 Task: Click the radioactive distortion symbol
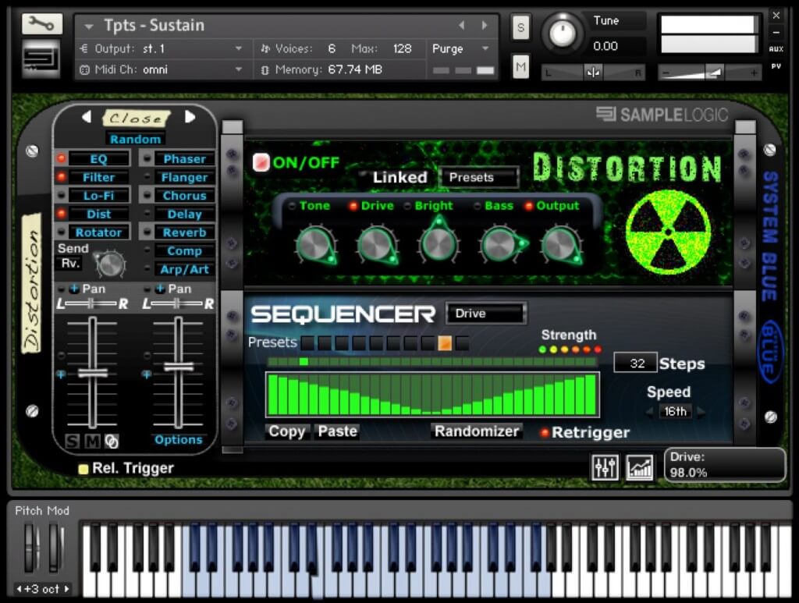coord(668,232)
